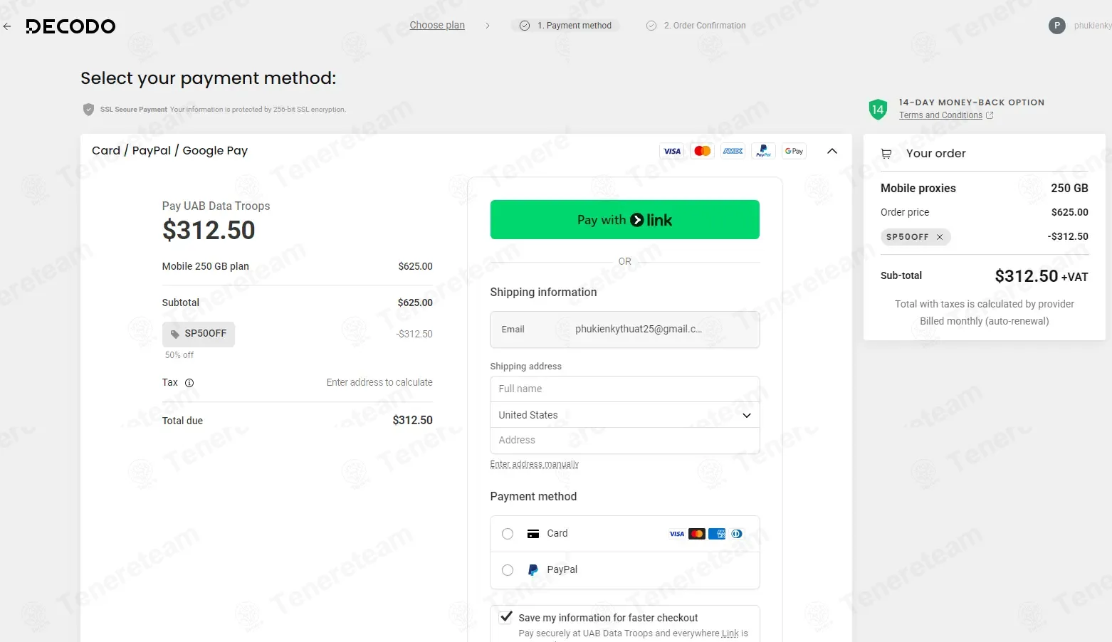Click the Mobile proxies order heading

[x=918, y=189]
